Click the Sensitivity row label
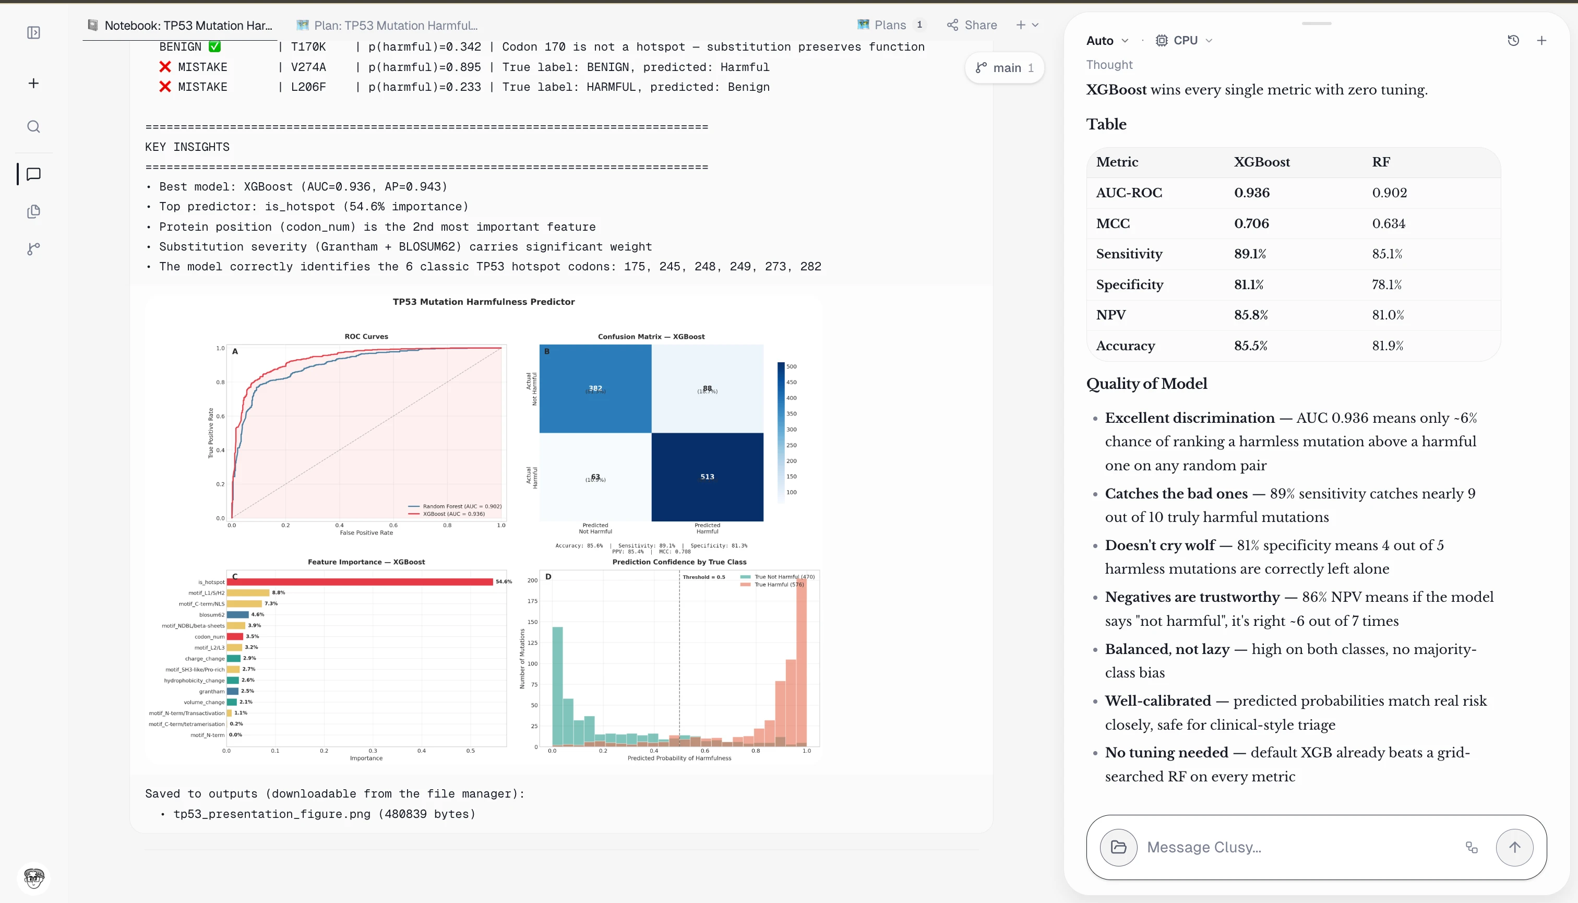Image resolution: width=1578 pixels, height=903 pixels. [1129, 254]
